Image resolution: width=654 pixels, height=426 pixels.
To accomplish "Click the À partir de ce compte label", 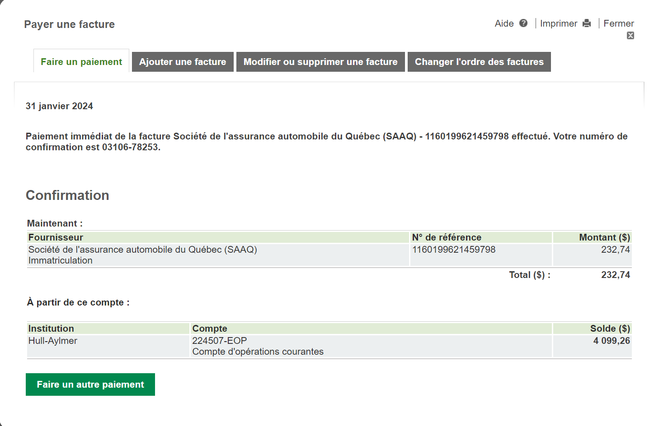I will click(x=78, y=302).
